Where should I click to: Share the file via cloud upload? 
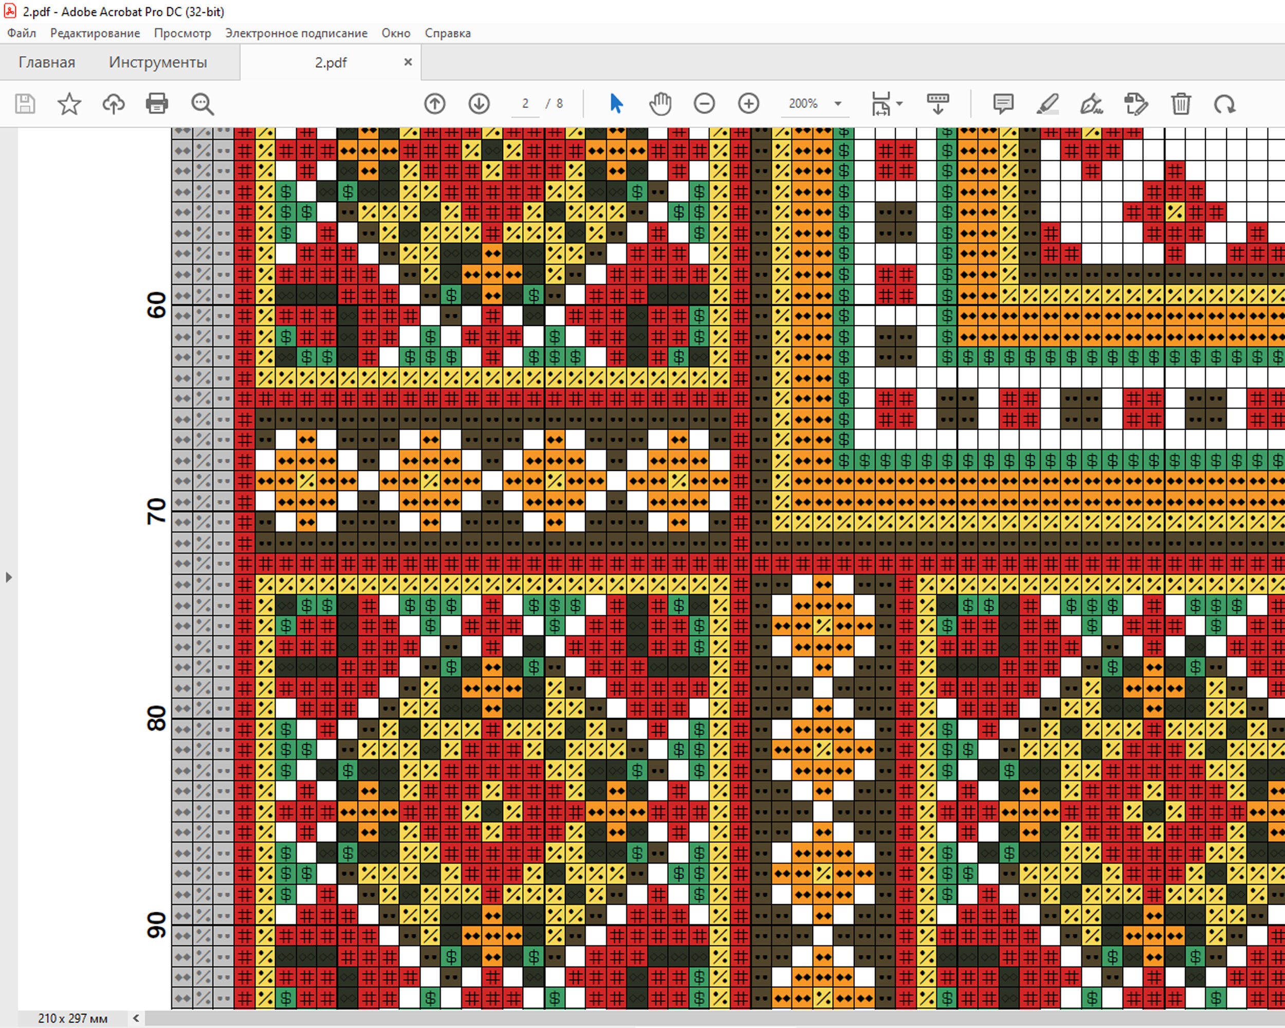click(x=113, y=104)
